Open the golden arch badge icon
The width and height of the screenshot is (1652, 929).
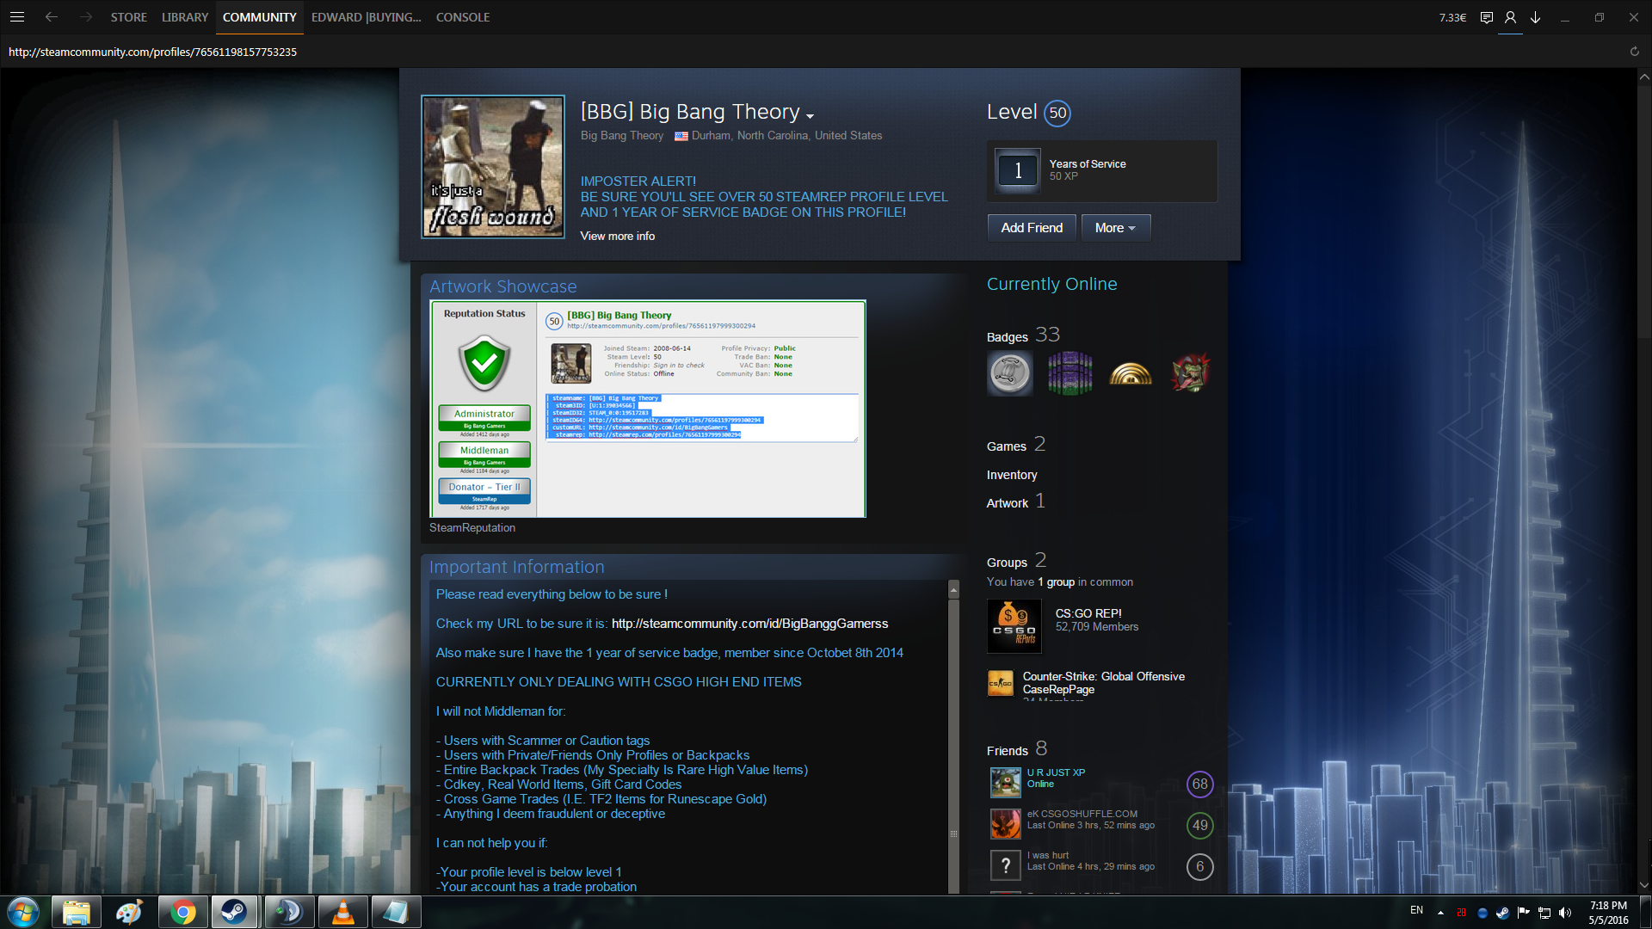1130,373
